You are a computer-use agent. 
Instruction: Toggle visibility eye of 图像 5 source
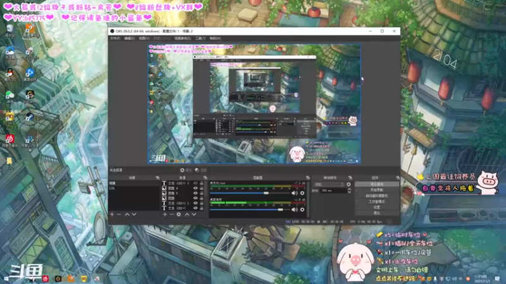195,193
